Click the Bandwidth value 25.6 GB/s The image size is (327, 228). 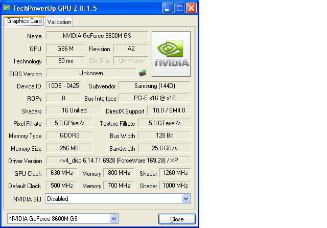coord(165,148)
